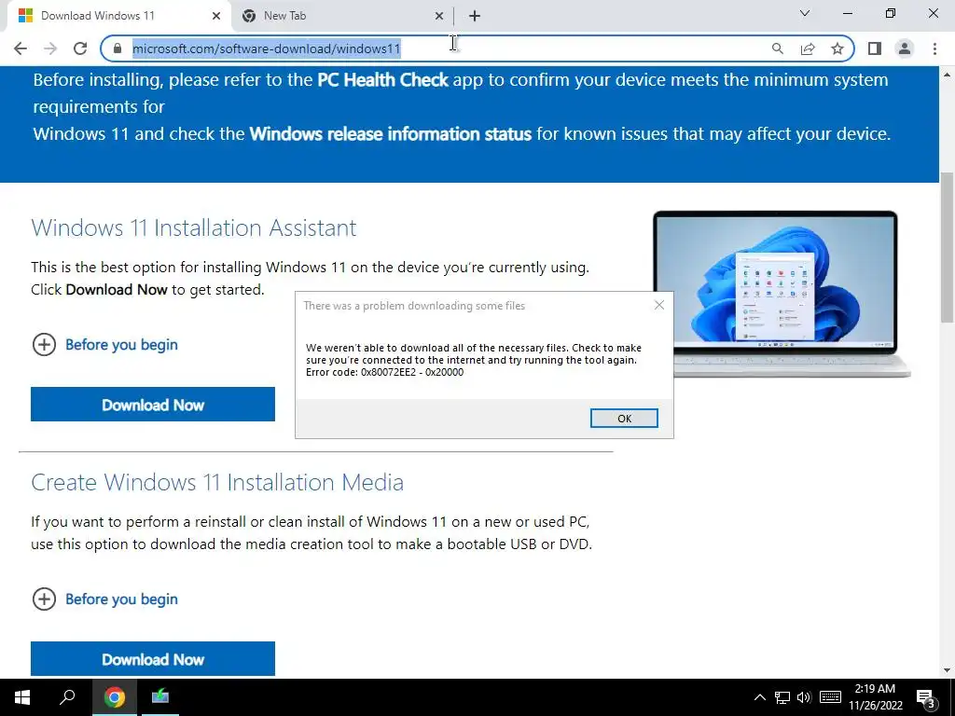Open a new tab with plus button

475,16
